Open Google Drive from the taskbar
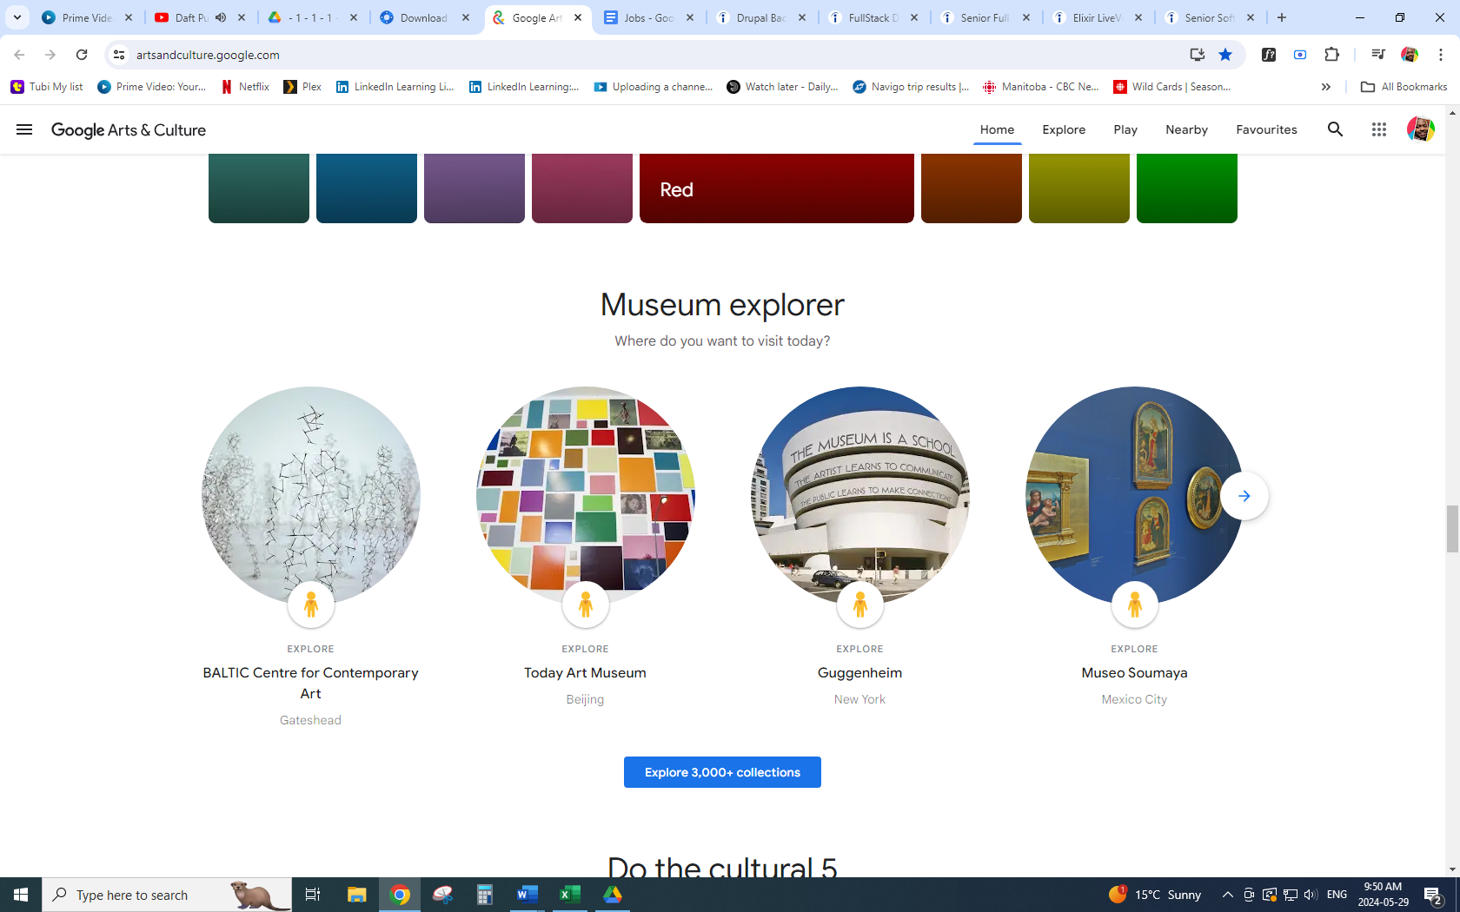 coord(612,895)
